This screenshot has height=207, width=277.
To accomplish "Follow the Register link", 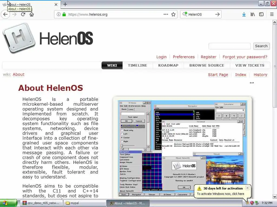I will tap(209, 57).
